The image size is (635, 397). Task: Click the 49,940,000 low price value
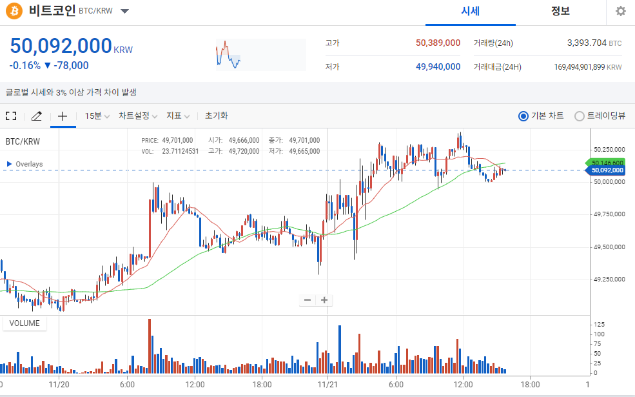coord(438,67)
